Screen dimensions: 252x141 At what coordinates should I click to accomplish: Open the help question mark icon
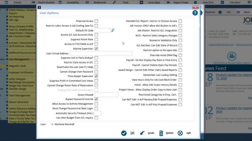(x=195, y=13)
